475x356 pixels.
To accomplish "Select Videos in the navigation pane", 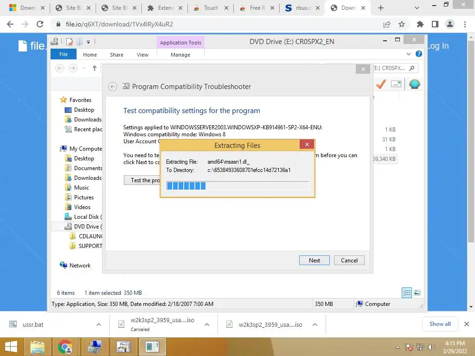I will click(x=82, y=207).
